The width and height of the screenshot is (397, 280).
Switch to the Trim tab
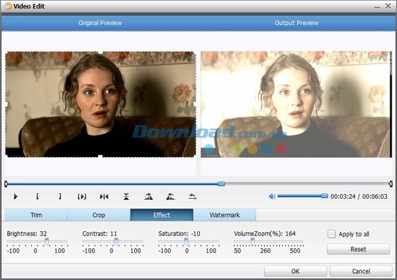point(36,215)
